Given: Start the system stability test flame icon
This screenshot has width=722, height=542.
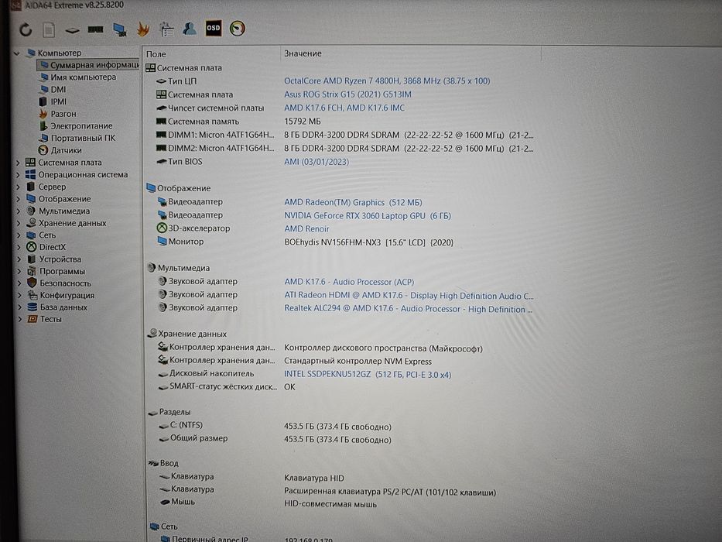Looking at the screenshot, I should click(143, 29).
